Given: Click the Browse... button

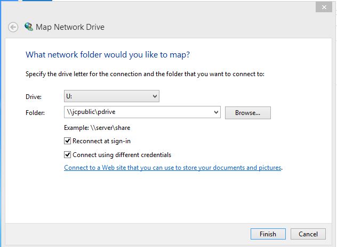Looking at the screenshot, I should click(x=248, y=113).
